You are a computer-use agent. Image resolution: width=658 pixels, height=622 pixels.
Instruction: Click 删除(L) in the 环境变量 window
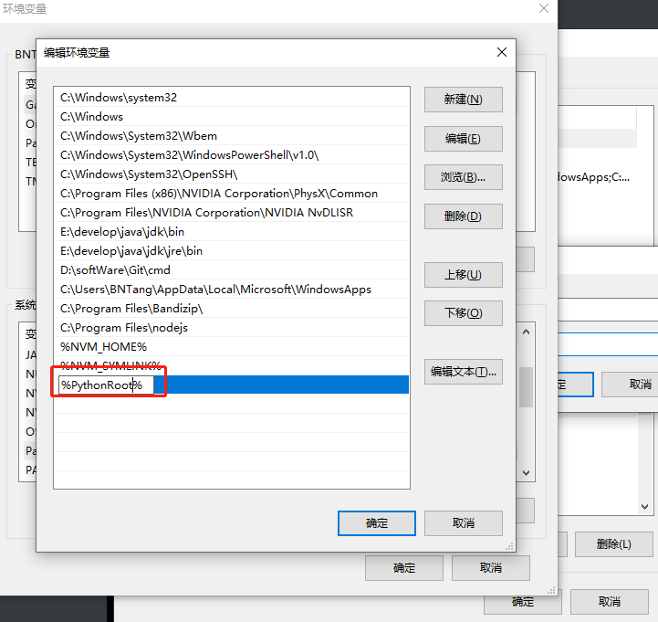point(613,544)
